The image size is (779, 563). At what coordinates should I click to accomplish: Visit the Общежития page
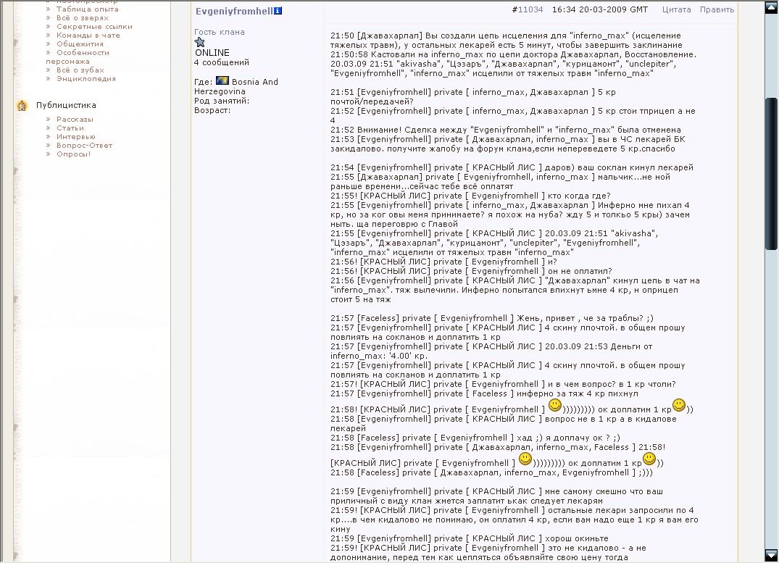[x=80, y=43]
